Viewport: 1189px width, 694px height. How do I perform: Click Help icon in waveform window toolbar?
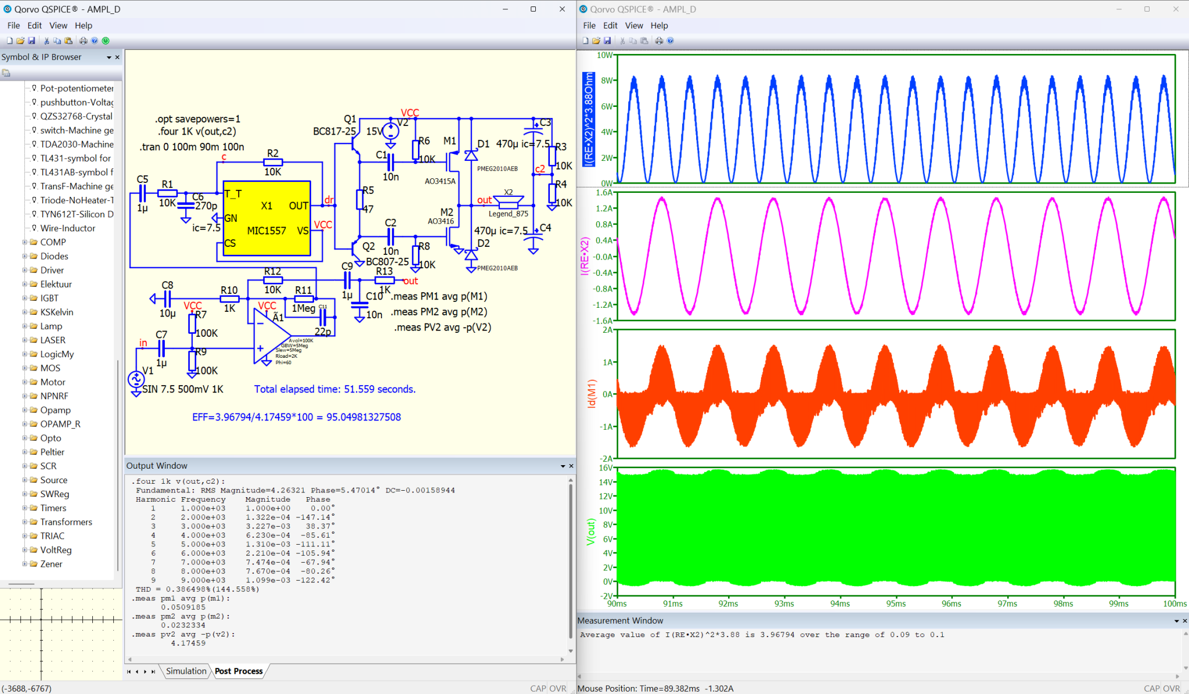point(671,41)
